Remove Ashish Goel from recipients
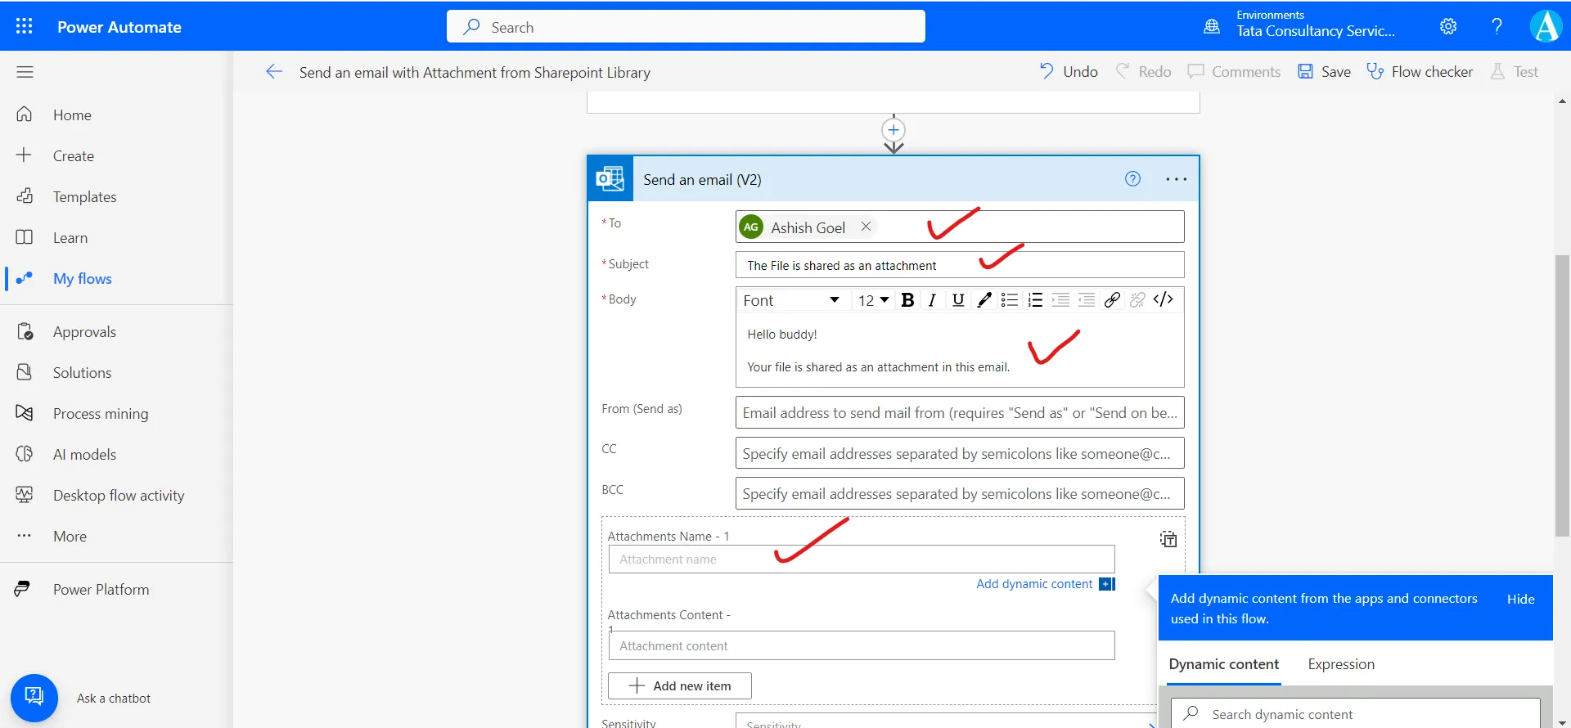The height and width of the screenshot is (728, 1571). tap(866, 227)
